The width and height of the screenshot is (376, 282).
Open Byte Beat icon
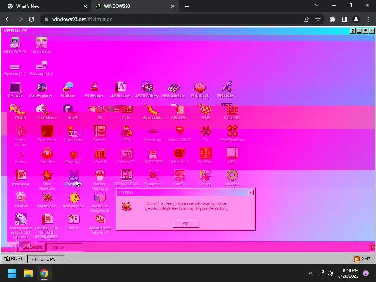point(47,134)
